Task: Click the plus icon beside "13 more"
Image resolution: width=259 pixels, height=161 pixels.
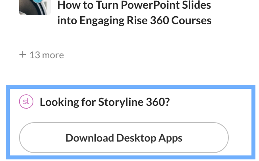Action: 23,54
